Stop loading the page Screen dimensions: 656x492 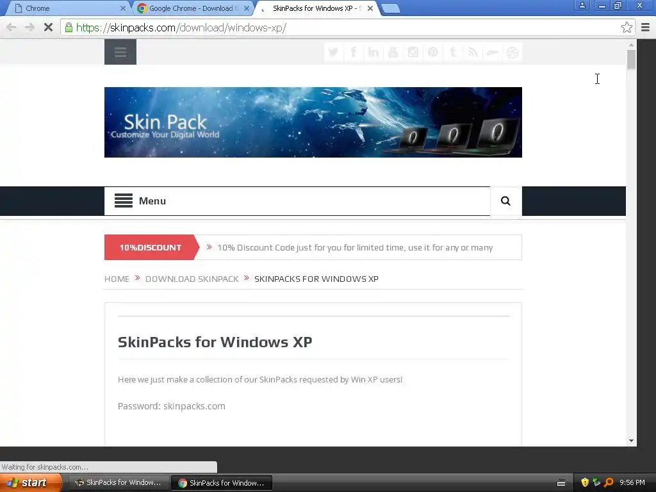click(x=48, y=28)
